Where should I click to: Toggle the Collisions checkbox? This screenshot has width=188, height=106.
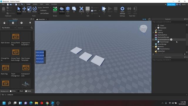pos(39,11)
